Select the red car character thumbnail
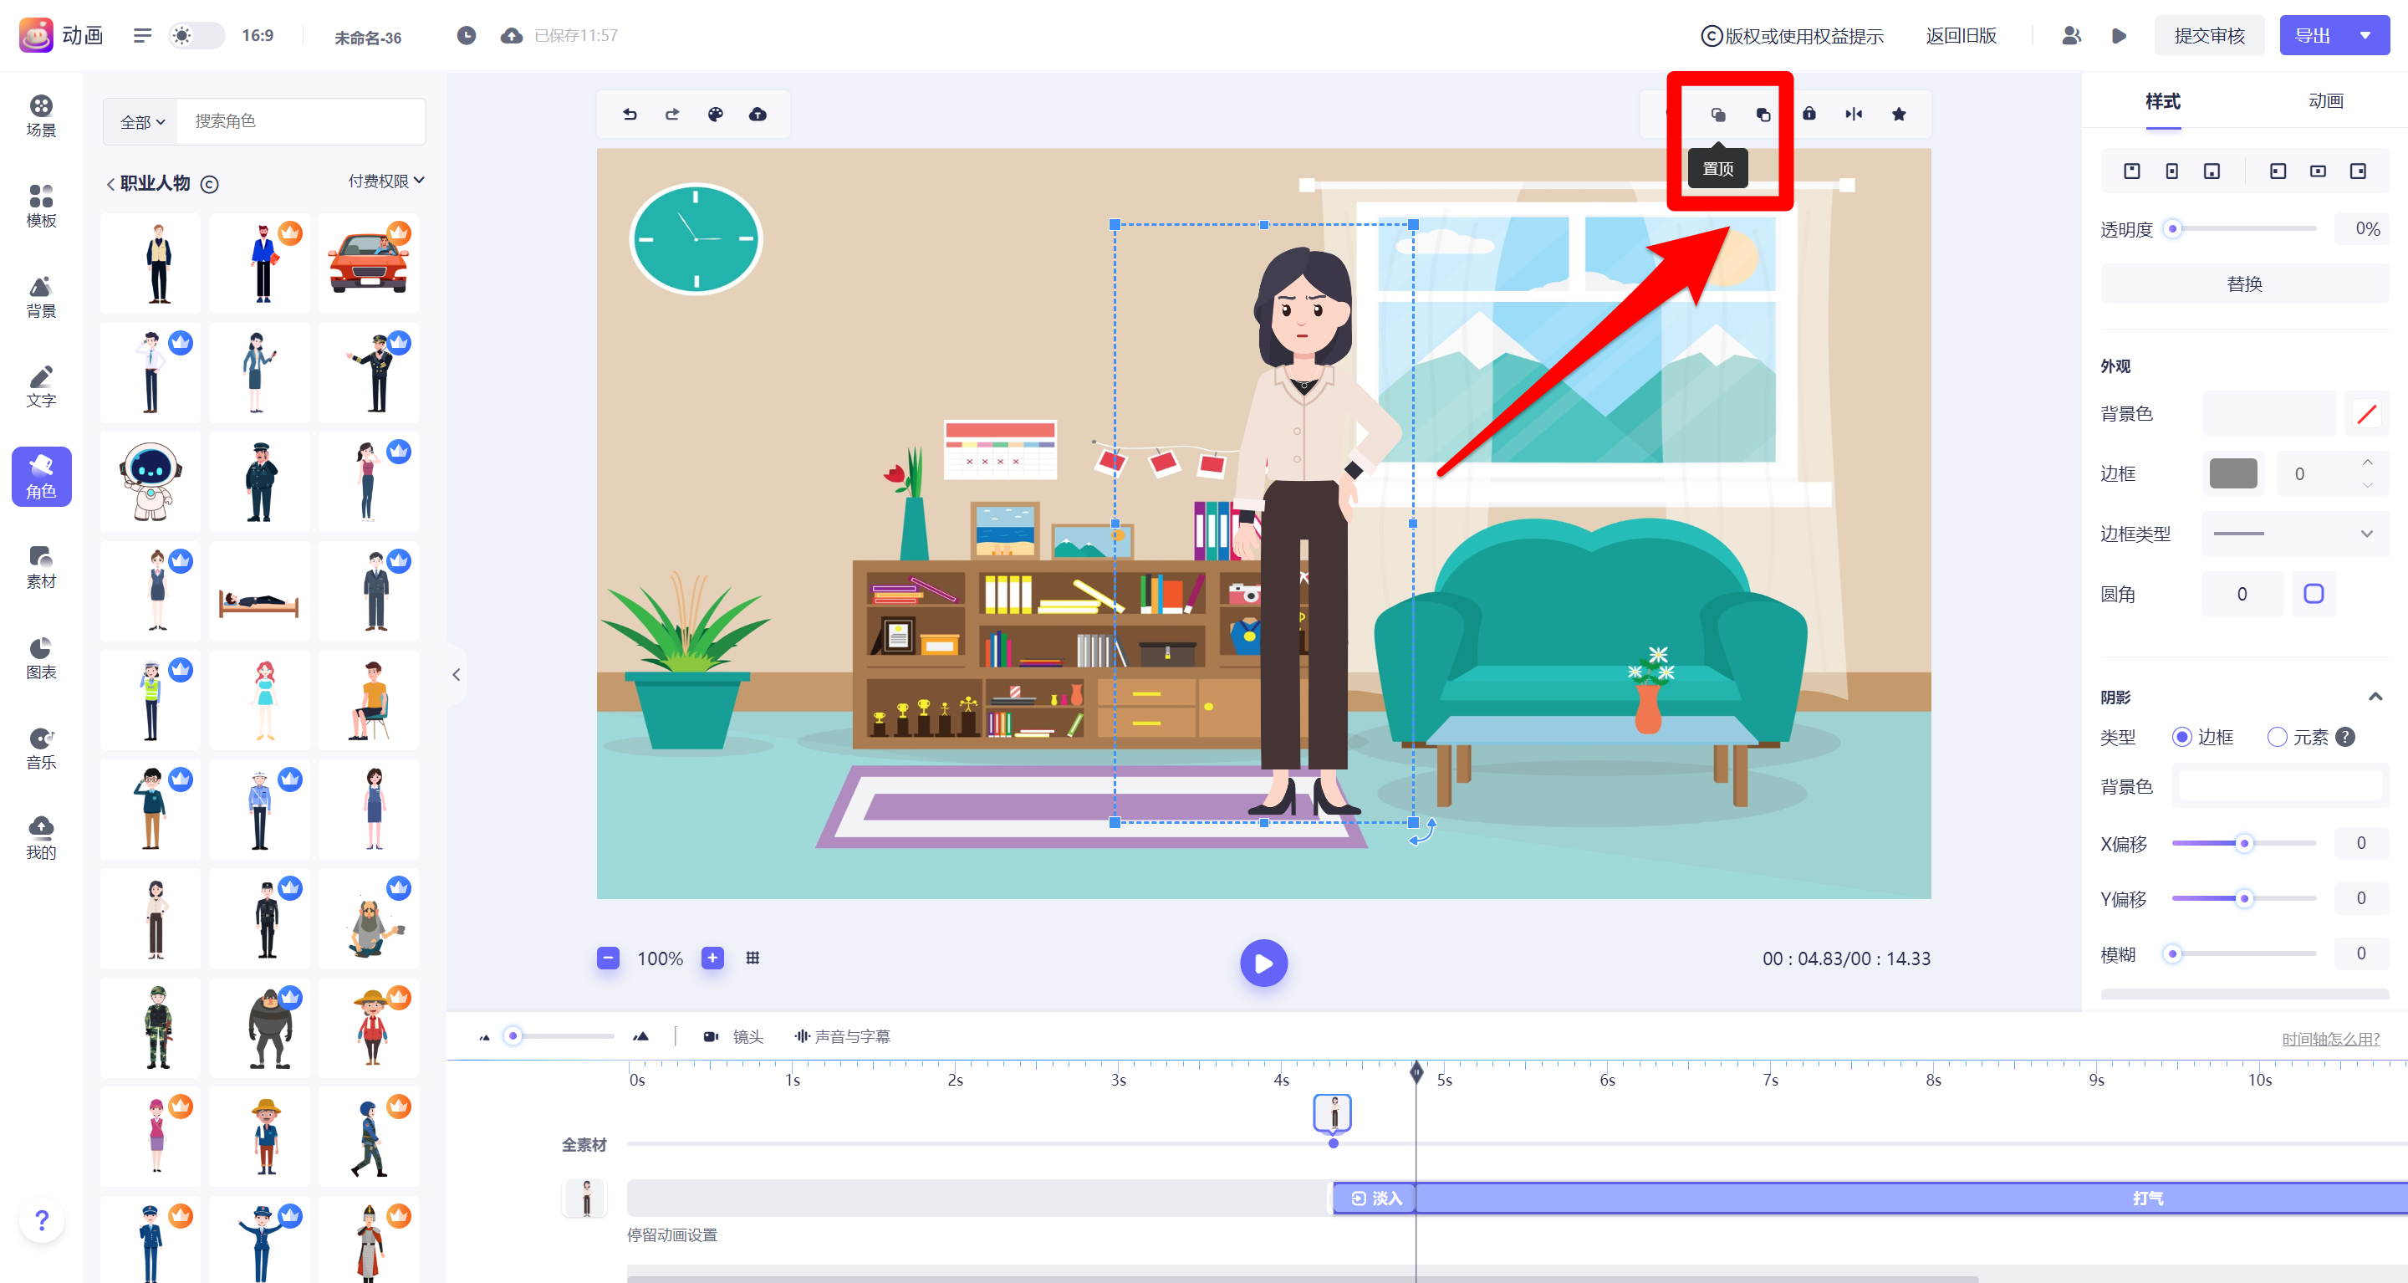Screen dimensions: 2408x1283 point(368,263)
